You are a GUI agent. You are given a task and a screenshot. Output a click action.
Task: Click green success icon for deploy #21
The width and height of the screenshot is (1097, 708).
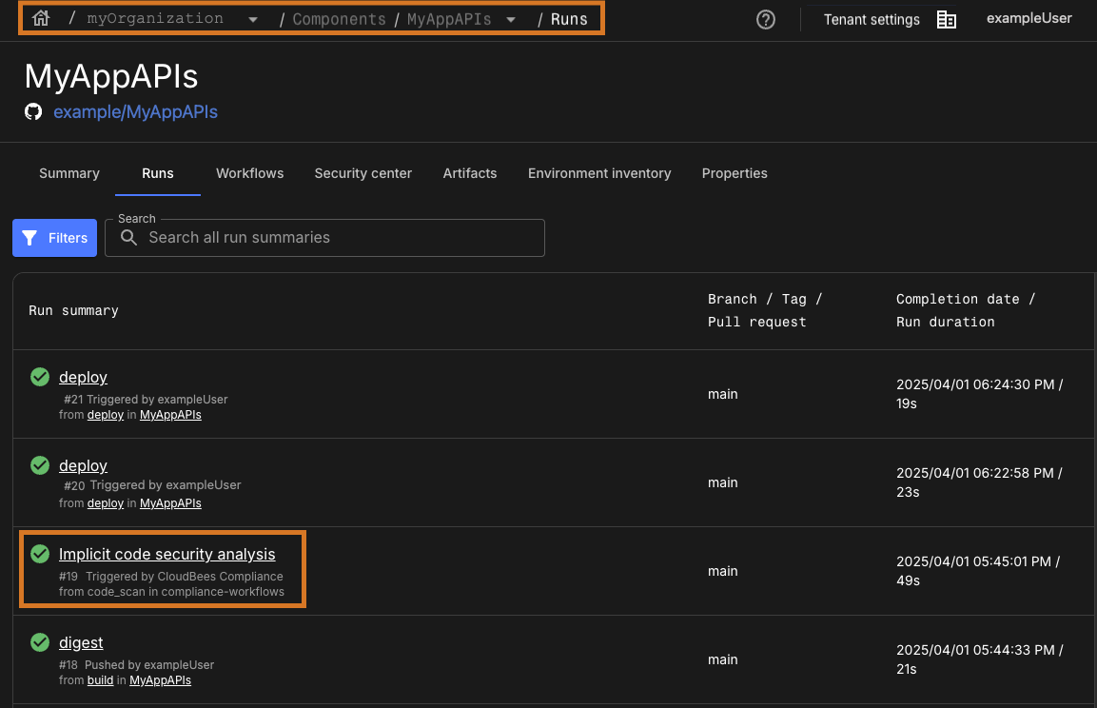[40, 377]
